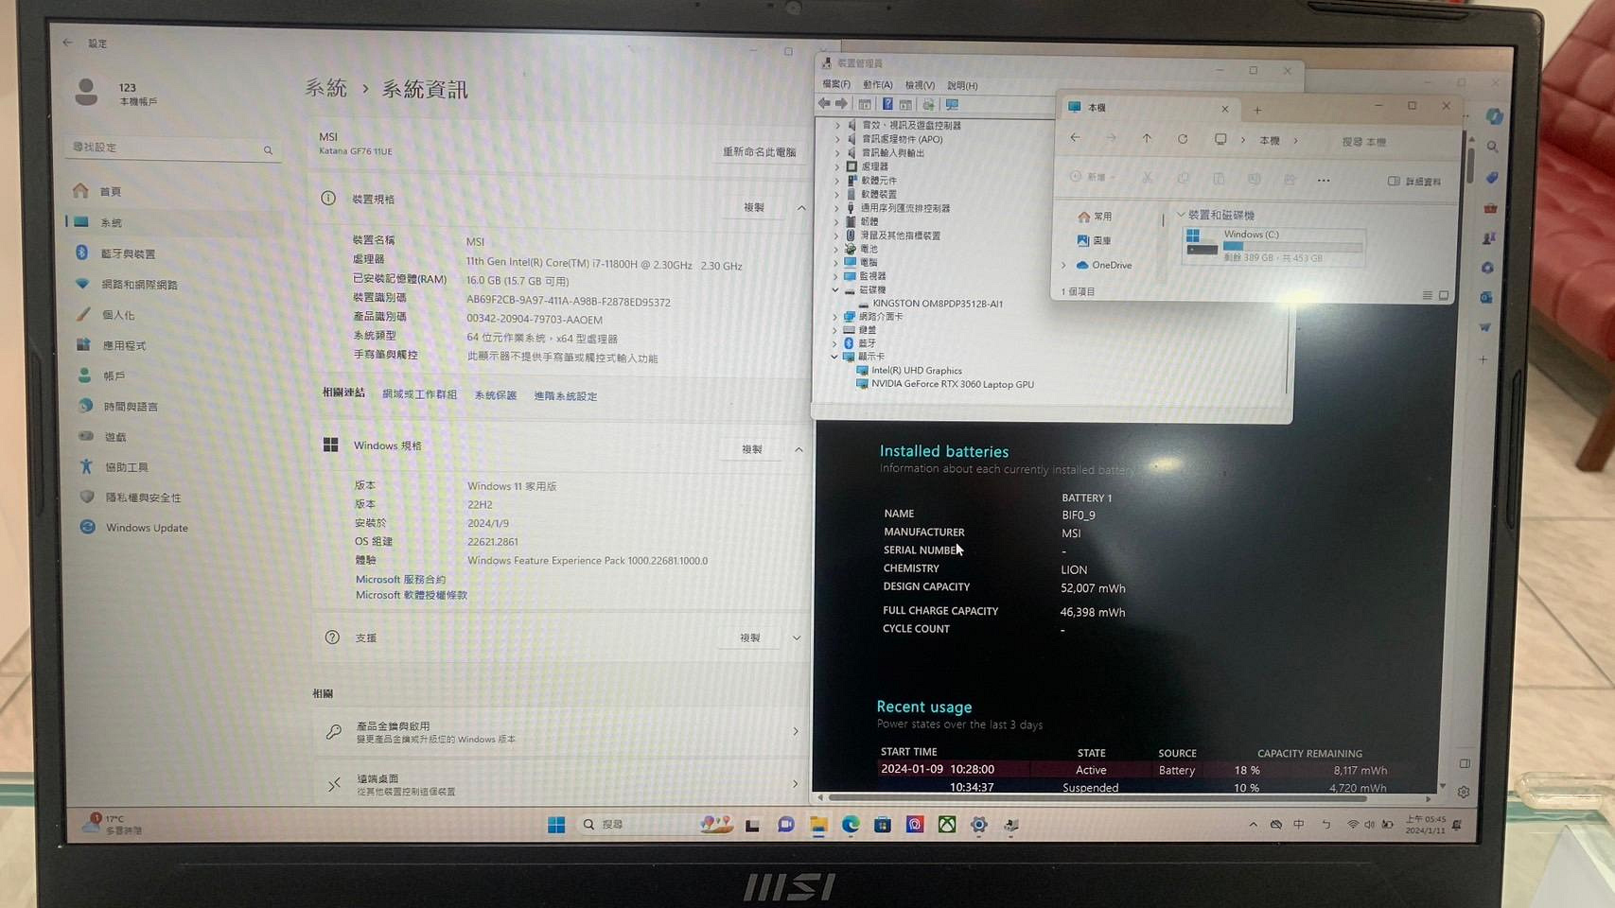The image size is (1615, 908).
Task: Collapse 裝置和磁碟機 group in File Explorer
Action: 1180,215
